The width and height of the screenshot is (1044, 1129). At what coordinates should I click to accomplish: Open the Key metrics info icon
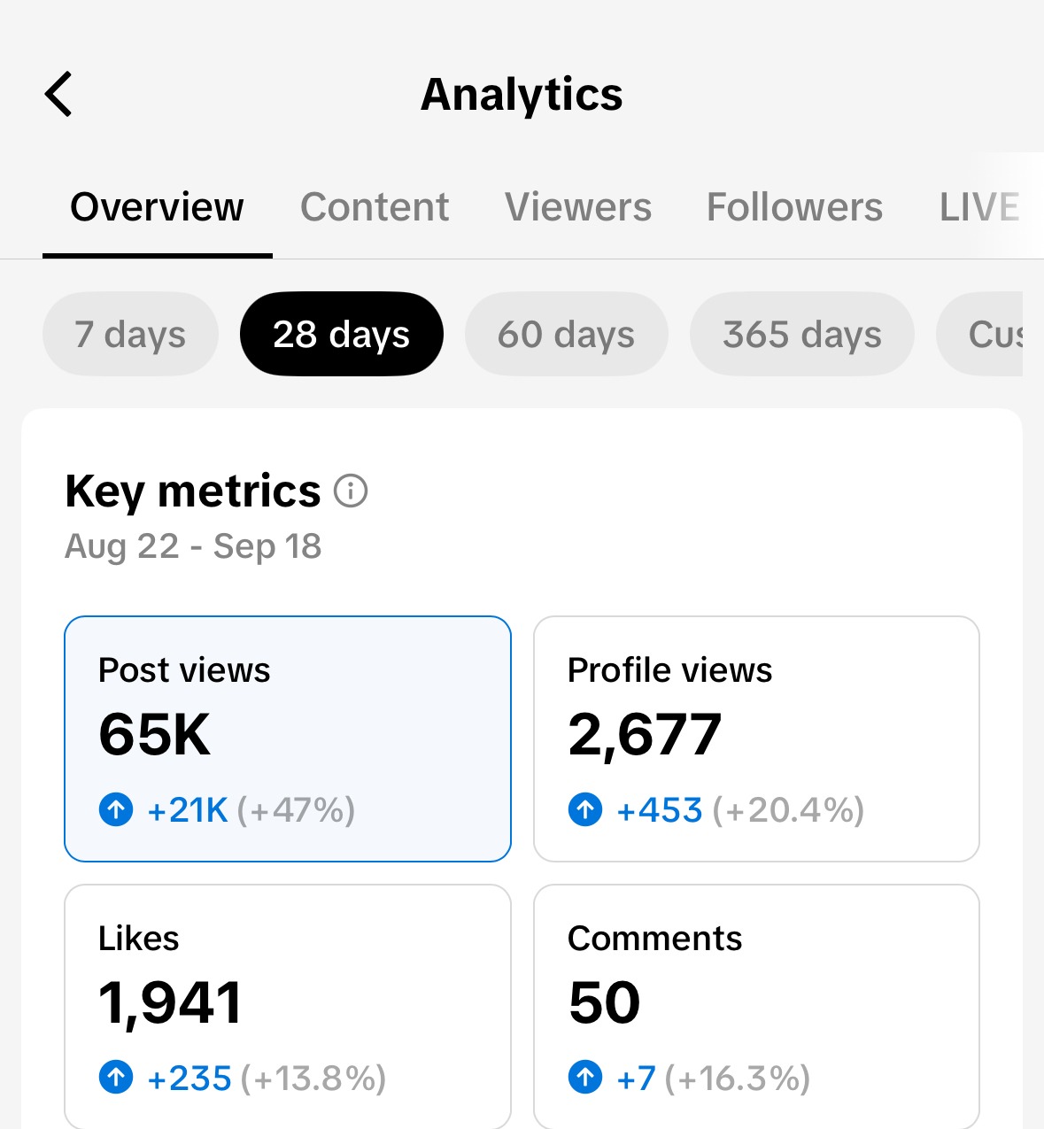tap(351, 491)
